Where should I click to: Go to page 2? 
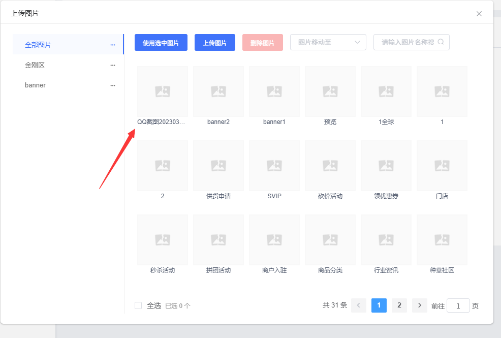pos(399,305)
